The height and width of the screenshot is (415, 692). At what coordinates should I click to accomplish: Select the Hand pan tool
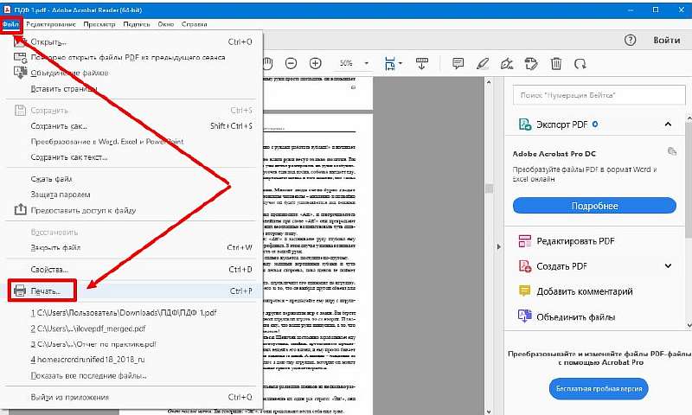tap(269, 64)
